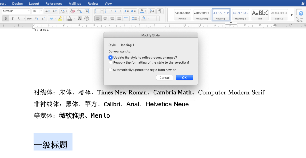
Task: Open the SimSun font name dropdown
Action: (29, 11)
